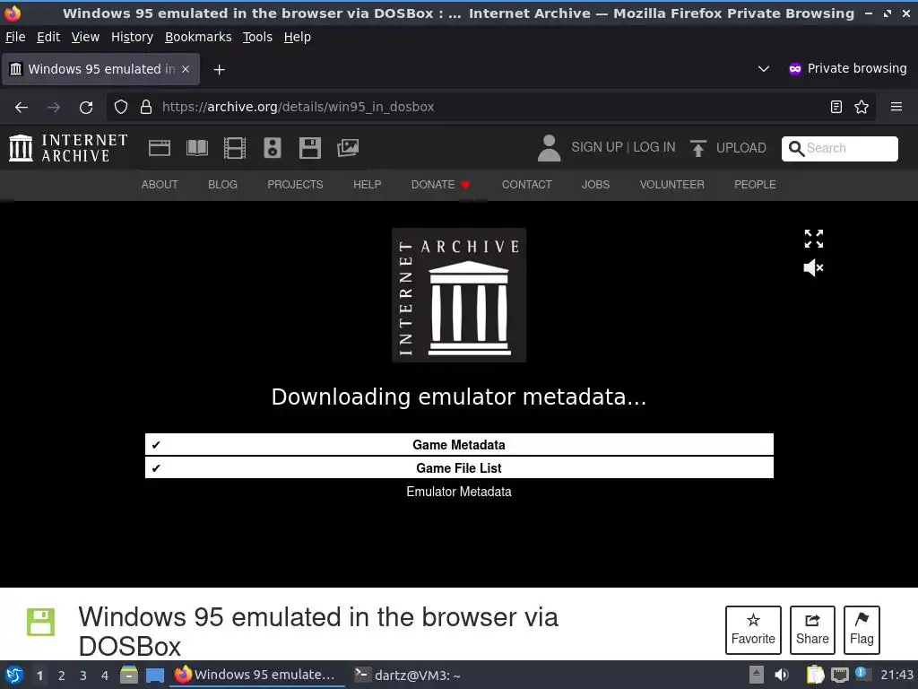Click the Internet Archive logo
This screenshot has height=689, width=918.
68,148
